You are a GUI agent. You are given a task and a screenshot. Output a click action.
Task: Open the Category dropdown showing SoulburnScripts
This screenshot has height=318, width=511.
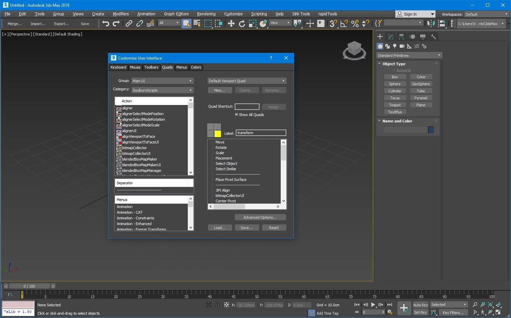tap(162, 90)
